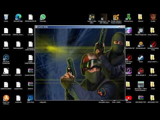Select the DDraceNetwork shortcut
Screen dimensions: 160x120
[141, 44]
